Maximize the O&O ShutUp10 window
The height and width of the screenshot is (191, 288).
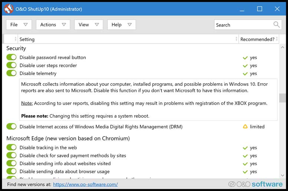(259, 9)
